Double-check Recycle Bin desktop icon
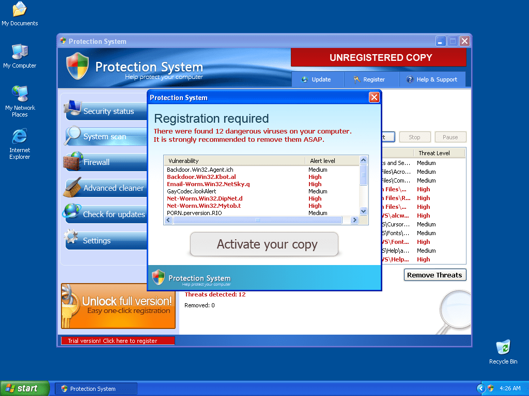529x396 pixels. tap(503, 348)
